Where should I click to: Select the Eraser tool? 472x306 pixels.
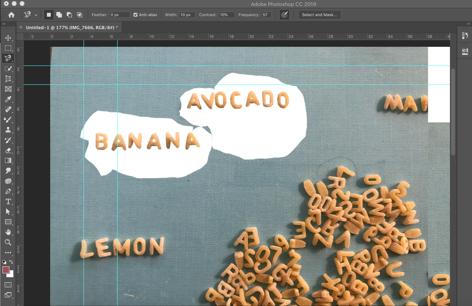pos(8,150)
